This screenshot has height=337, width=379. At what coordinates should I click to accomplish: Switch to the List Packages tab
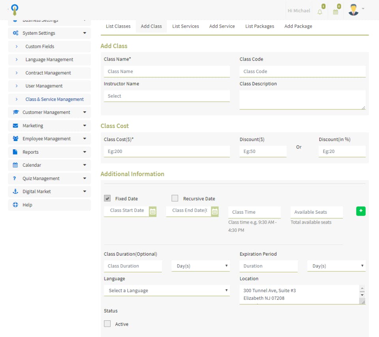tap(260, 26)
